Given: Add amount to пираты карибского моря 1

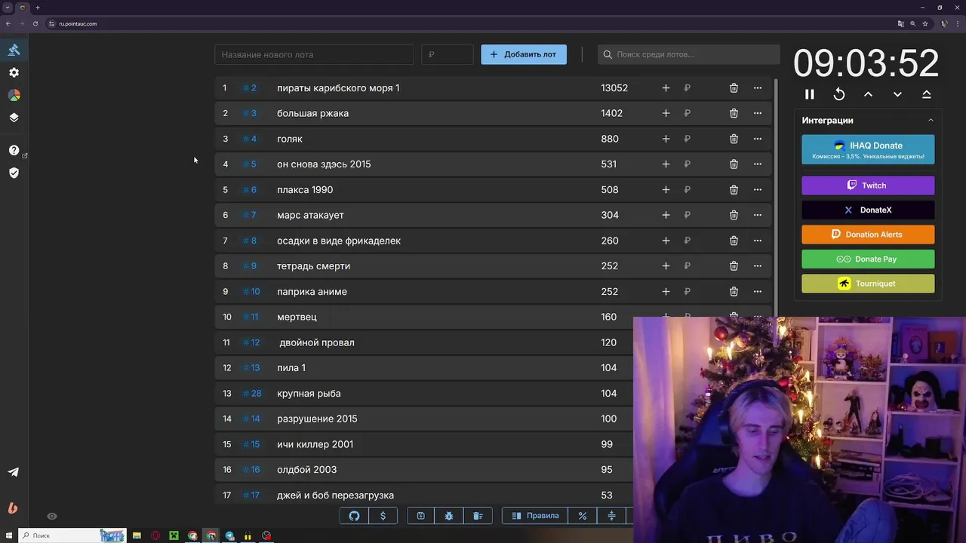Looking at the screenshot, I should 666,88.
